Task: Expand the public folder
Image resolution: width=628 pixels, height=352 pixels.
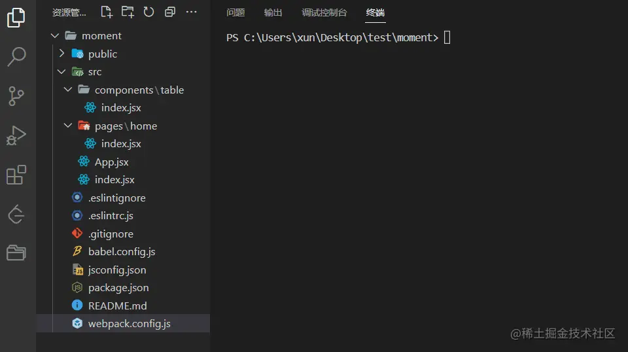Action: click(61, 54)
